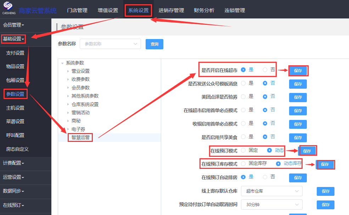The height and width of the screenshot is (215, 349).
Task: Set 在线预订自动排房 to 否
Action: pyautogui.click(x=265, y=177)
